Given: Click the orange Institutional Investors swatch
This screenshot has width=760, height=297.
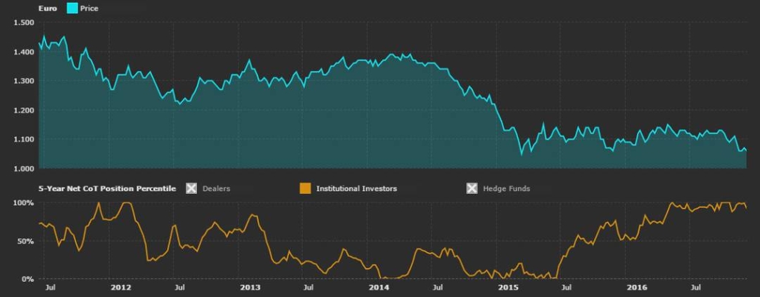Looking at the screenshot, I should coord(306,189).
